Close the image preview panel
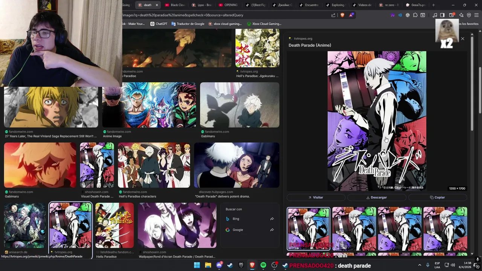Image resolution: width=482 pixels, height=271 pixels. (x=463, y=39)
